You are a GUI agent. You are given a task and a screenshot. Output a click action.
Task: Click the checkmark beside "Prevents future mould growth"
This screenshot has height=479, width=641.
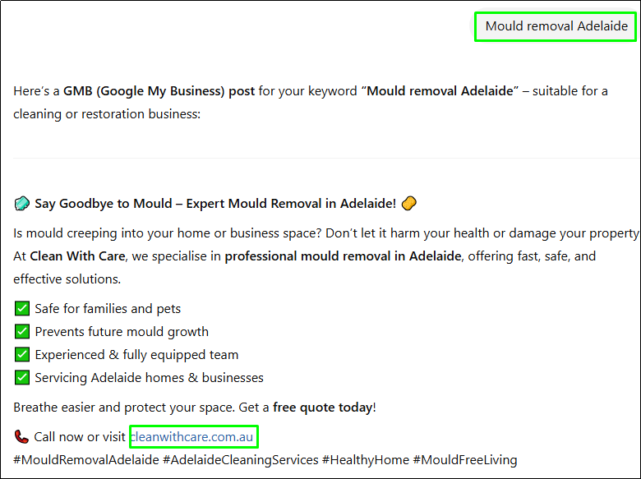tap(22, 332)
